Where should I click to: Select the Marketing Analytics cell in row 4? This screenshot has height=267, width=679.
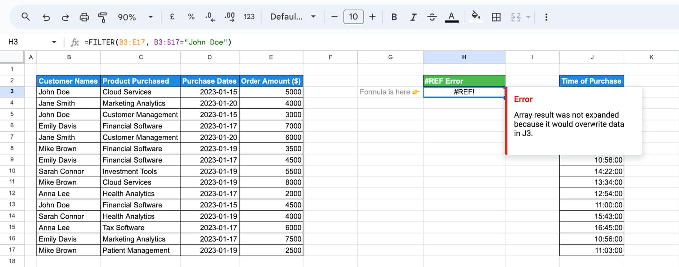(141, 103)
